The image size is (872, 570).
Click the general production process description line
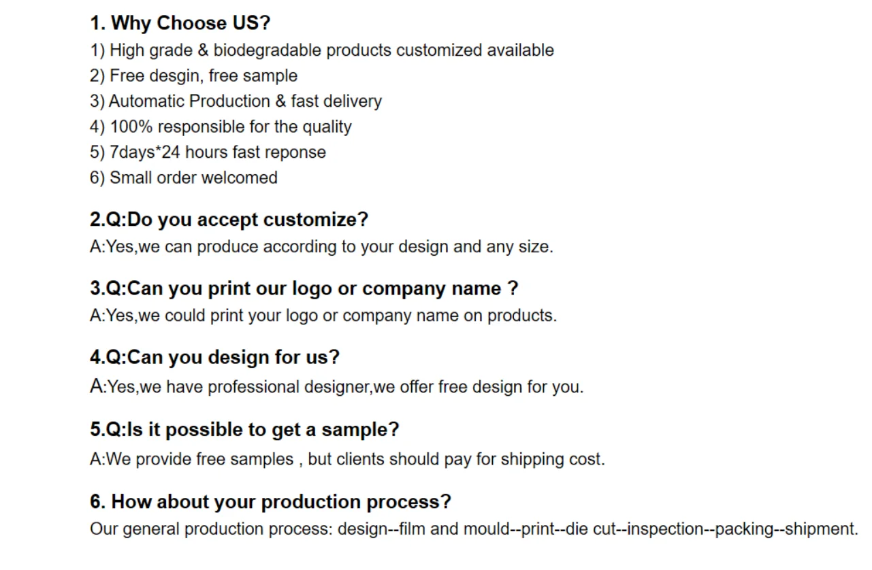[x=474, y=529]
